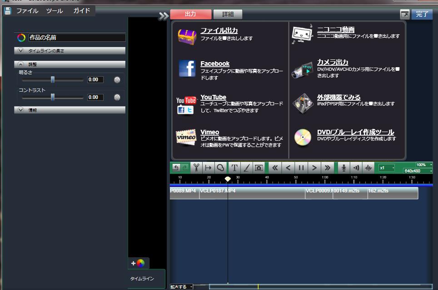This screenshot has width=438, height=290.
Task: Click the microphone record icon
Action: click(x=344, y=168)
